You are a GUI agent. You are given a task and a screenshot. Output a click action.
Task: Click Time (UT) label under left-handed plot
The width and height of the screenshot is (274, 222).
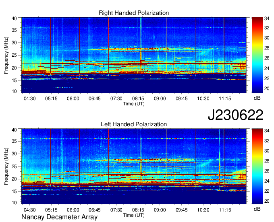134,215
